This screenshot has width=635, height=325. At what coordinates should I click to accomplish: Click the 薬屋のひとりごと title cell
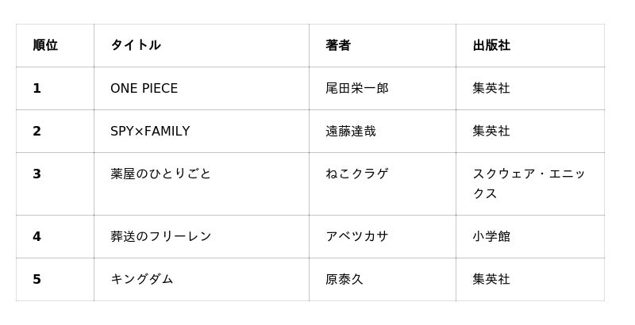click(x=161, y=174)
